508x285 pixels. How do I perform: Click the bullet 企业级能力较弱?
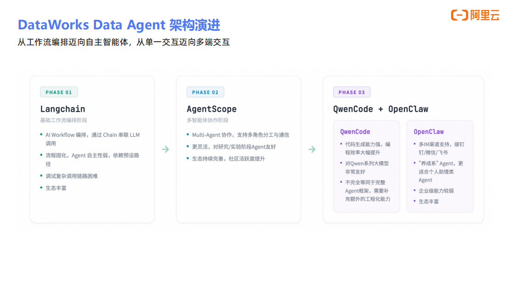point(436,191)
